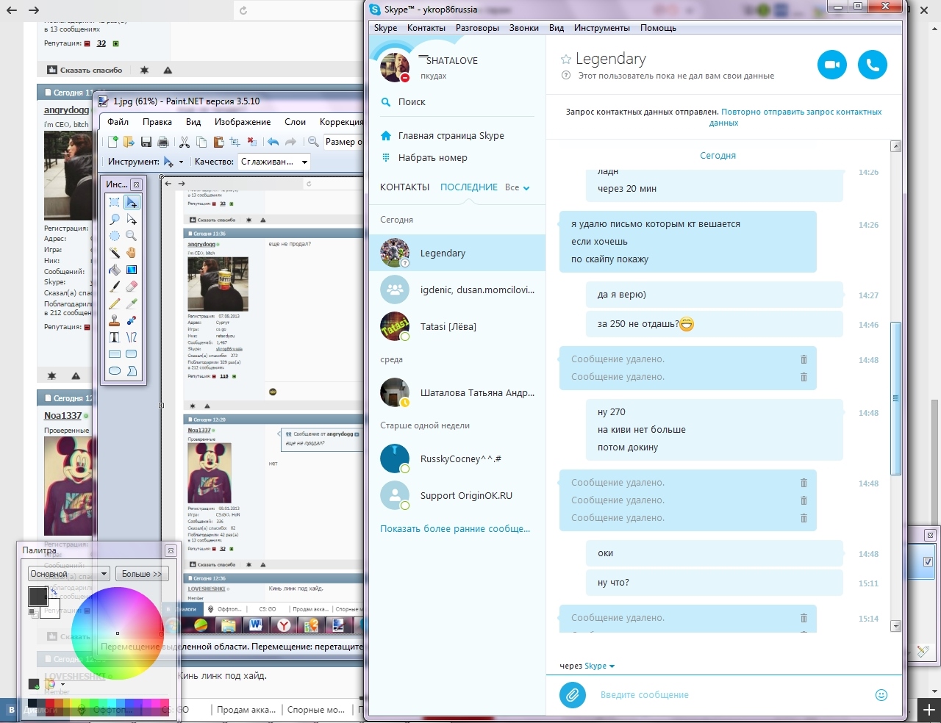The image size is (941, 723).
Task: Open the emoticon picker in Skype
Action: point(881,695)
